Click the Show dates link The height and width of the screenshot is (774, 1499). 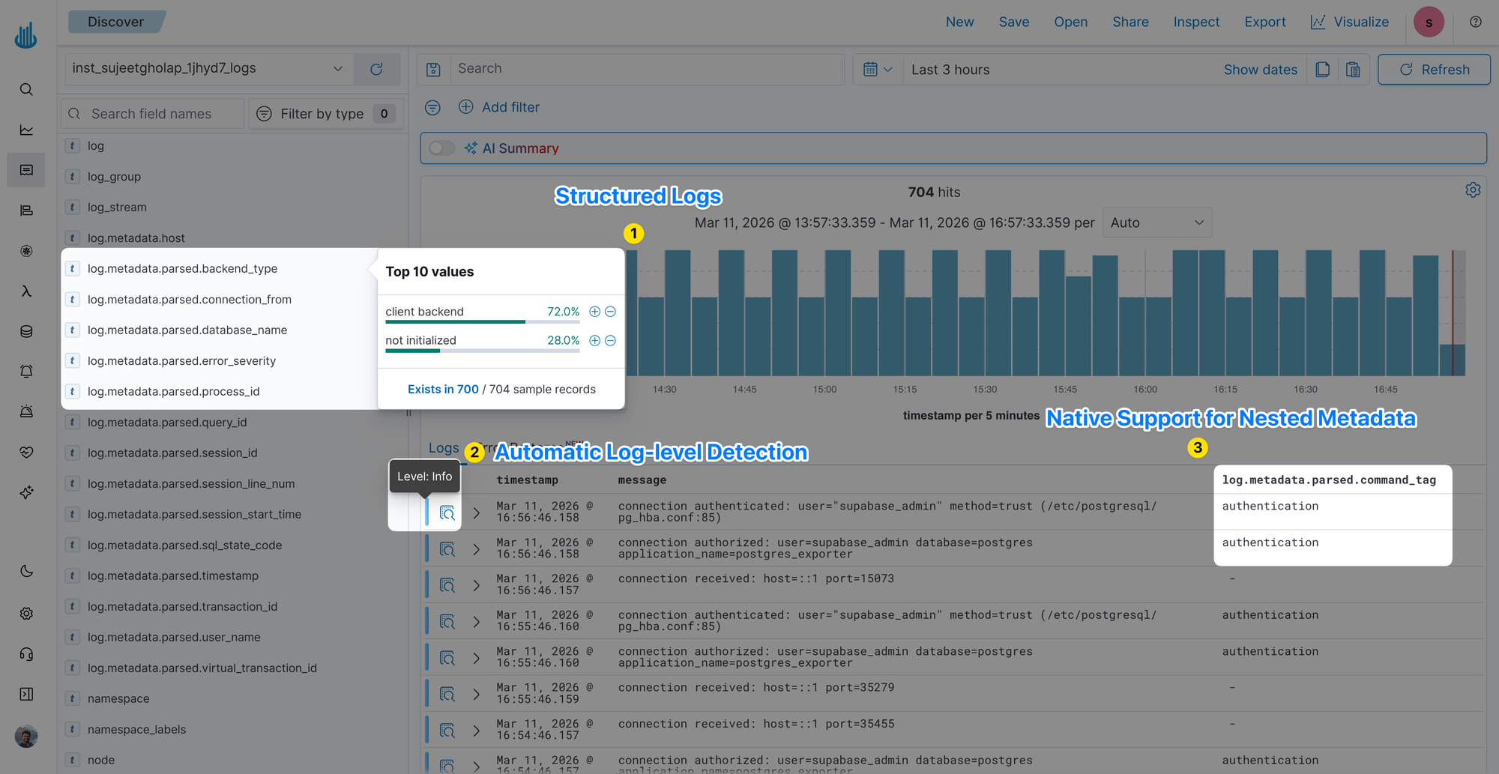[x=1260, y=70]
